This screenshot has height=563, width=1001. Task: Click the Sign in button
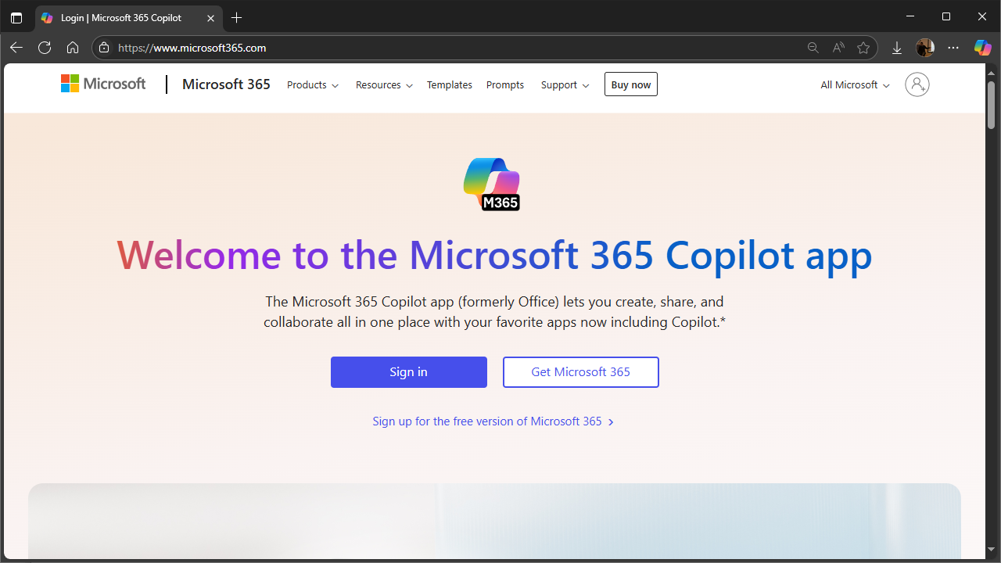409,372
